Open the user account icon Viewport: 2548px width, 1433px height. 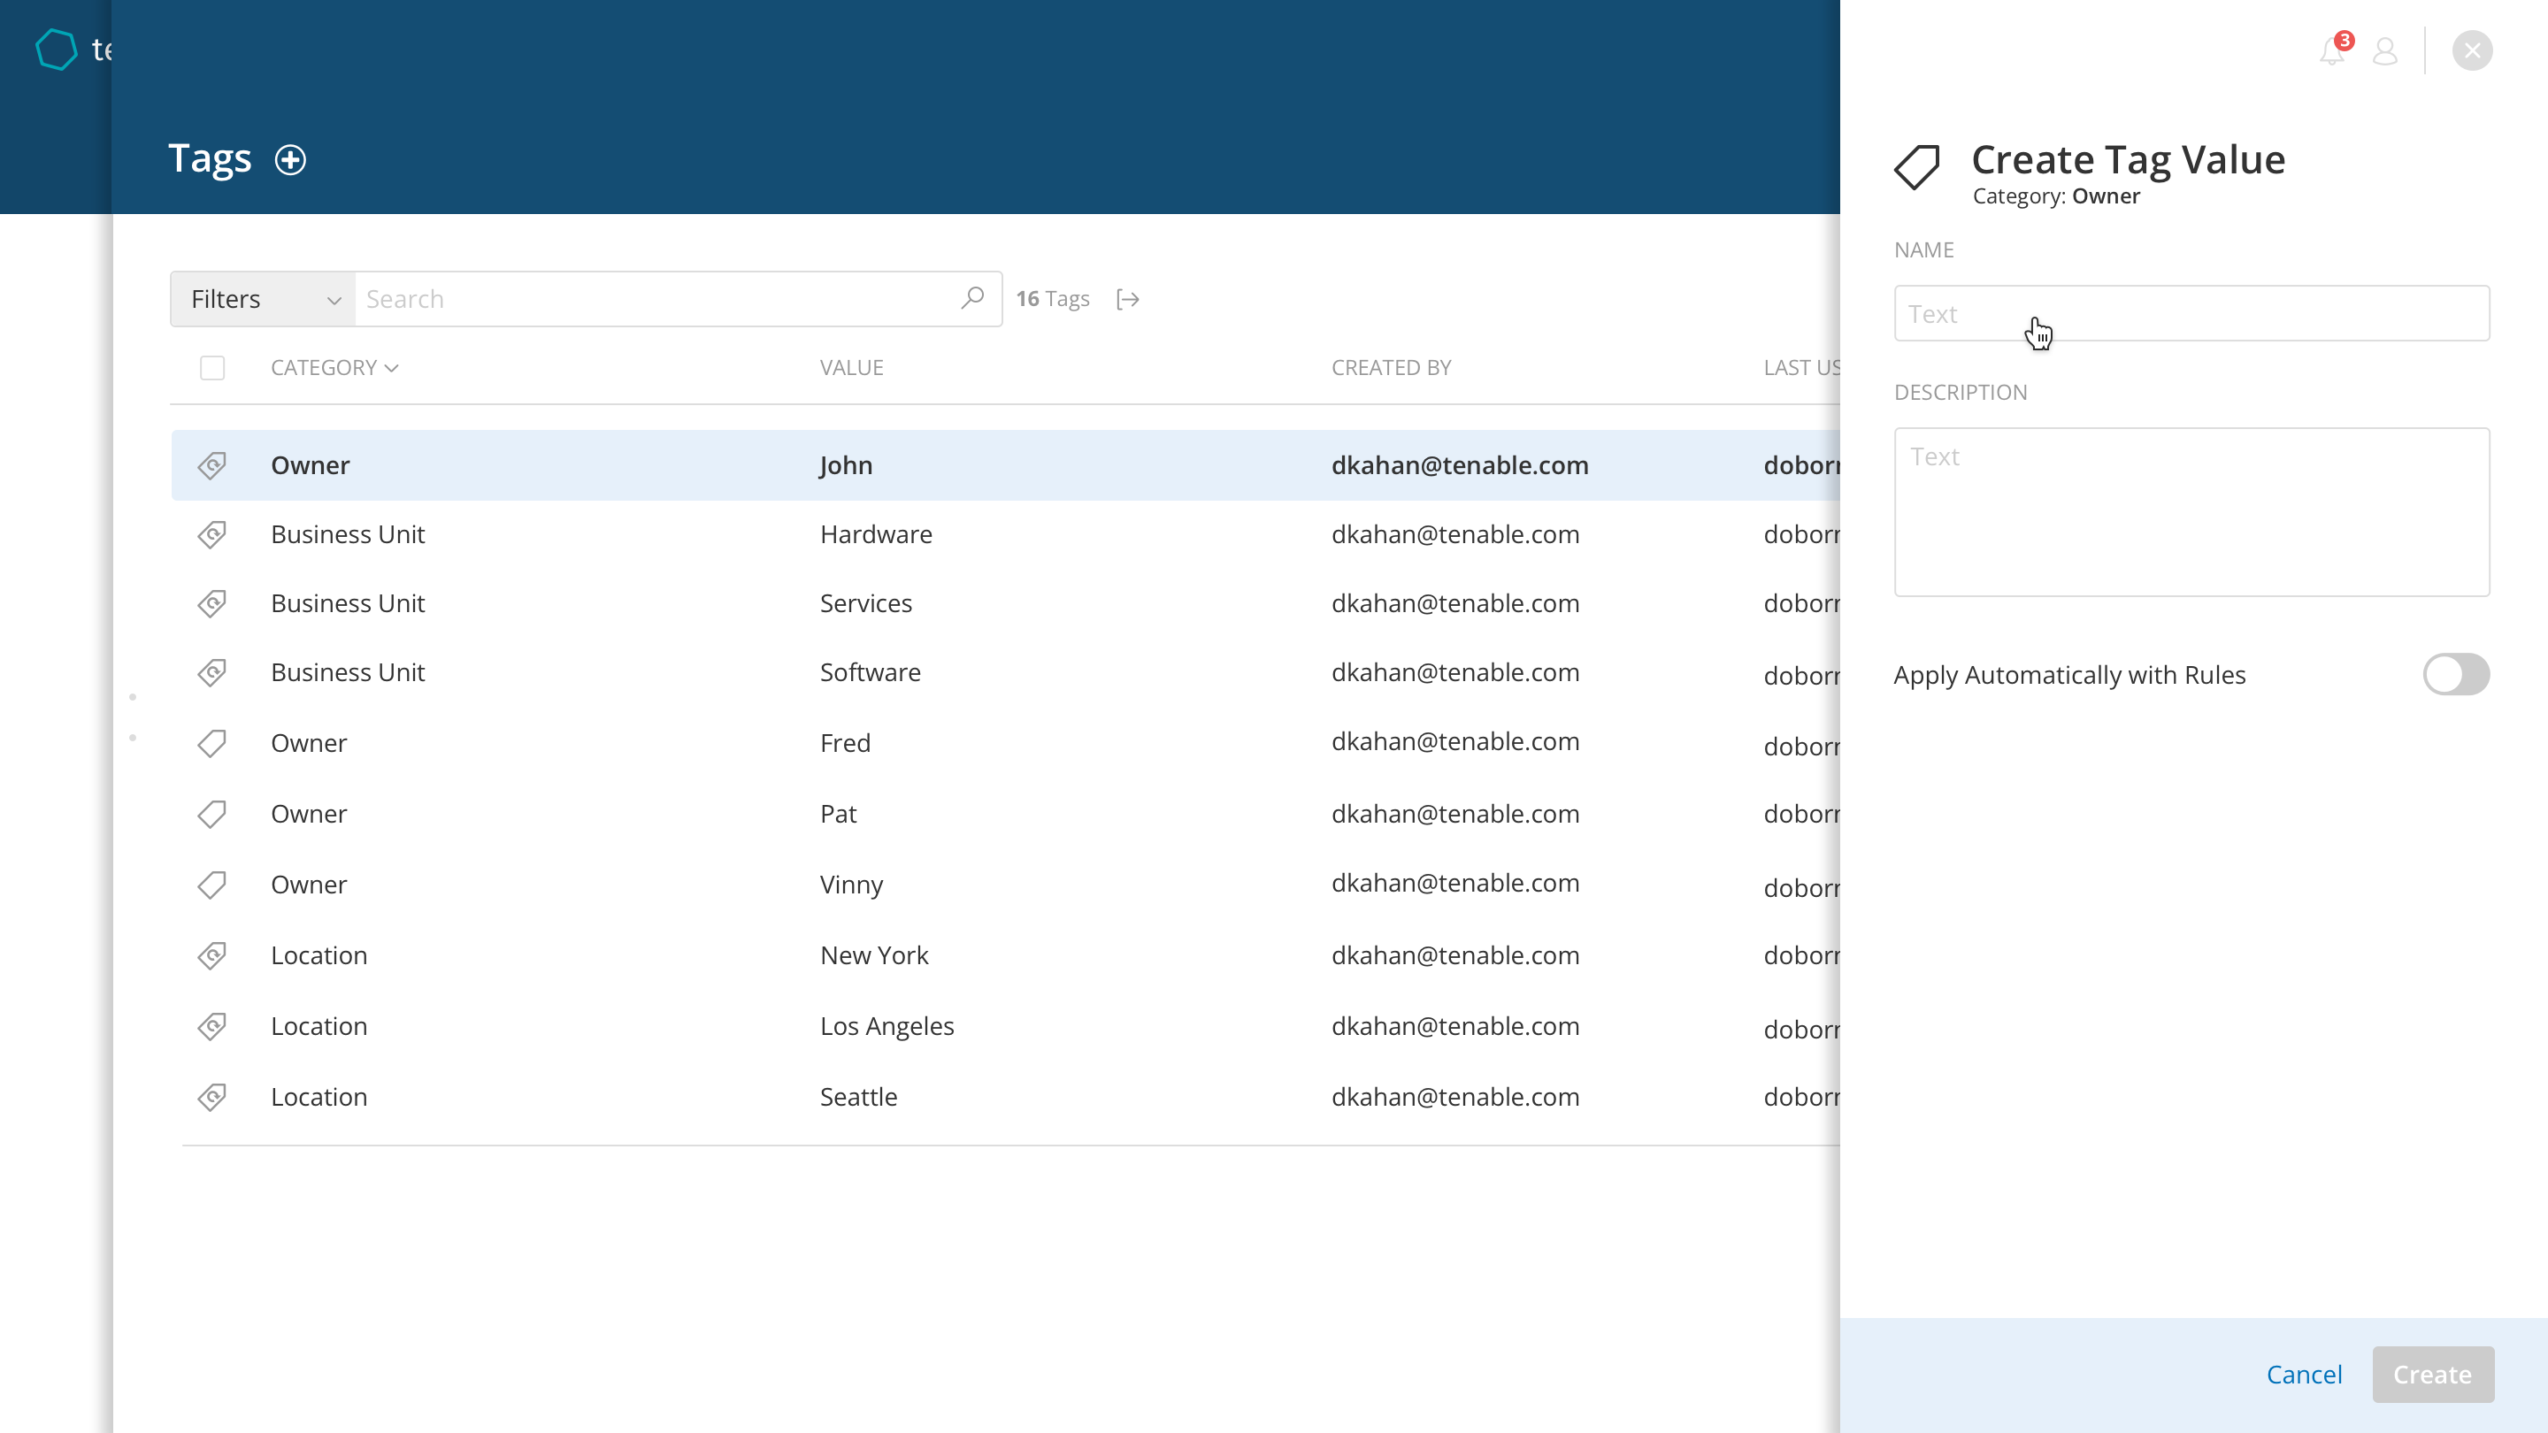(x=2385, y=51)
